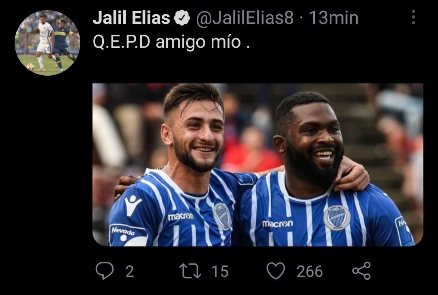Click the club crest on the right jersey

point(337,217)
